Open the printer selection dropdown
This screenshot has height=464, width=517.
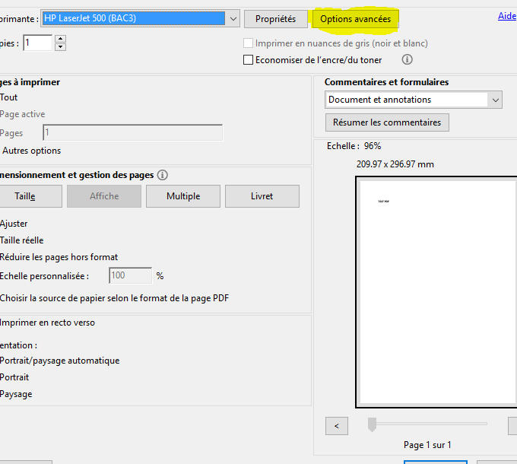pyautogui.click(x=140, y=18)
